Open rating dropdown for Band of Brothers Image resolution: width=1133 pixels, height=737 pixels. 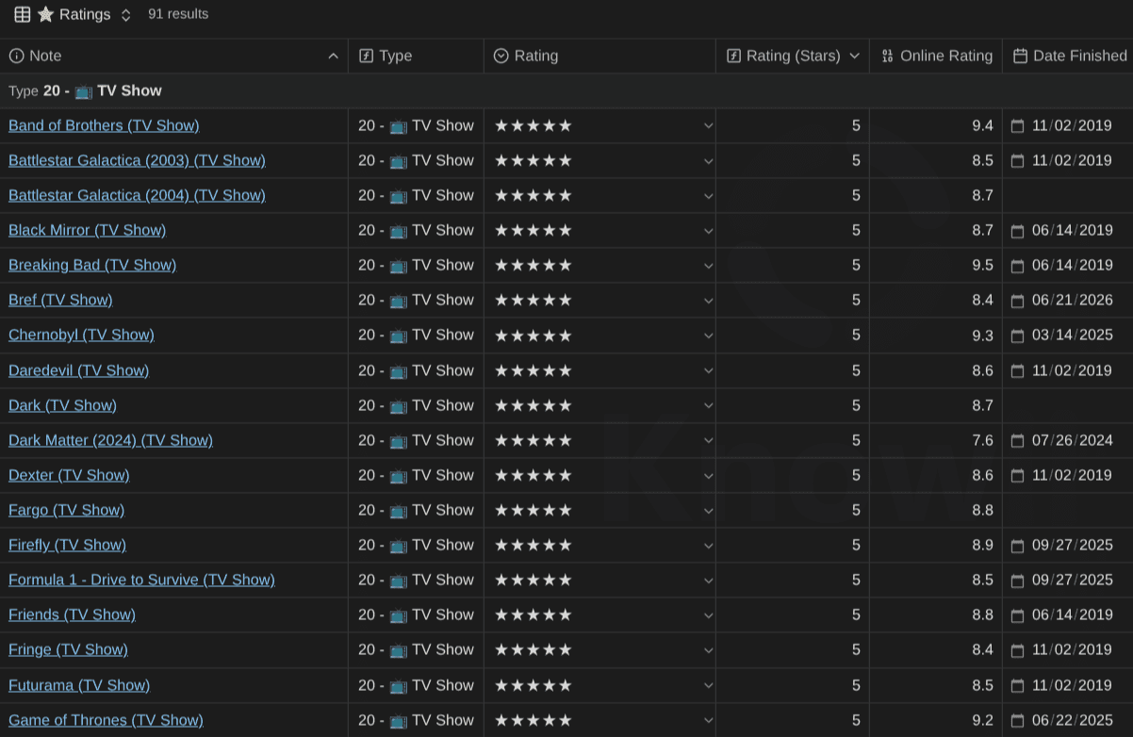tap(708, 126)
